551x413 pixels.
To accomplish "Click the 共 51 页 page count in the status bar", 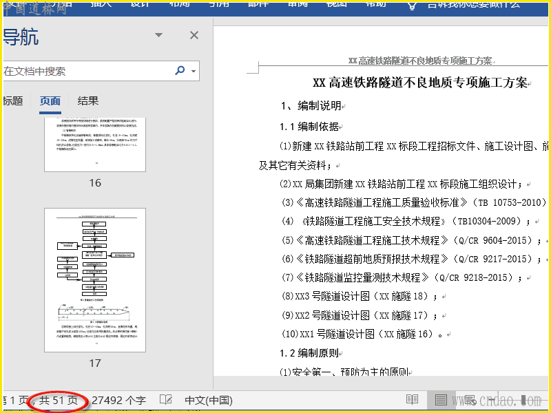I will (59, 401).
